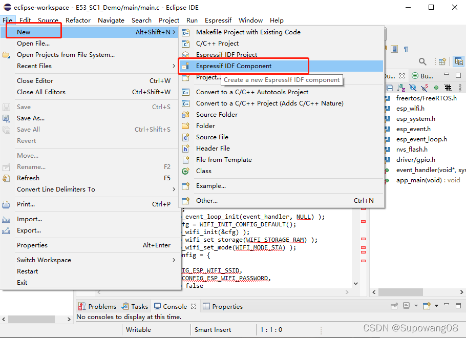Toggle block selection mode in toolbar
Image resolution: width=466 pixels, height=338 pixels.
click(x=394, y=49)
